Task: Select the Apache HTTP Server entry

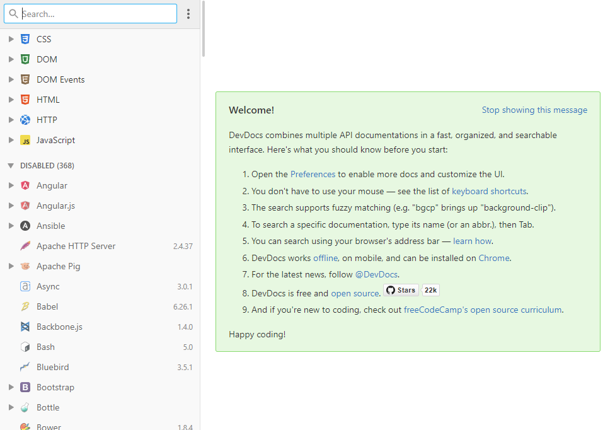Action: (100, 246)
